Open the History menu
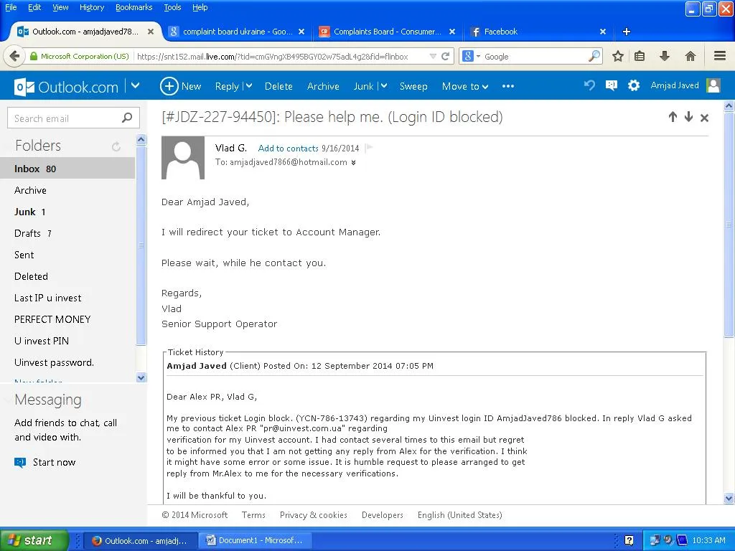735x551 pixels. tap(91, 7)
